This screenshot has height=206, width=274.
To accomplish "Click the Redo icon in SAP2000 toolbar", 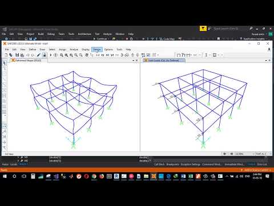I will tap(33, 55).
